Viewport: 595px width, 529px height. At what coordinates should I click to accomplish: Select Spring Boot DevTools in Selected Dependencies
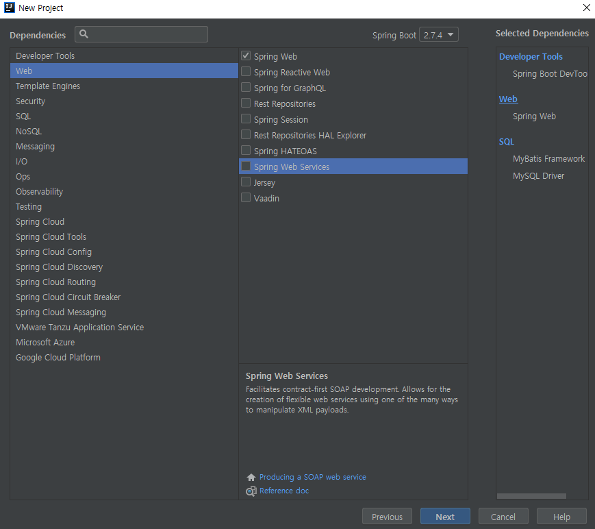(x=550, y=74)
